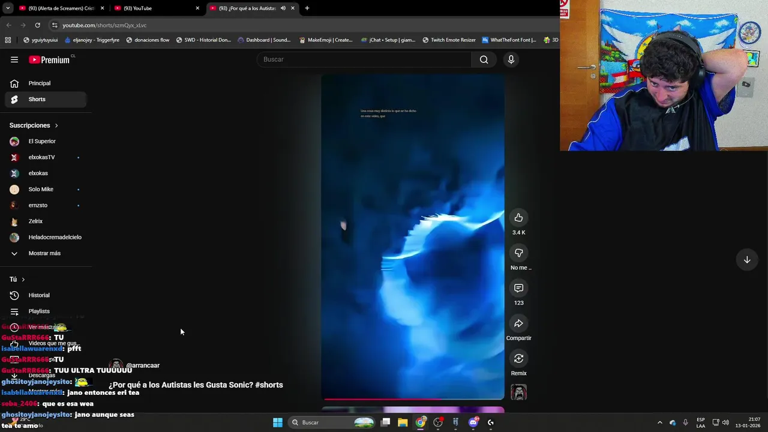Open OBS Studio from taskbar
The width and height of the screenshot is (768, 432).
(438, 422)
